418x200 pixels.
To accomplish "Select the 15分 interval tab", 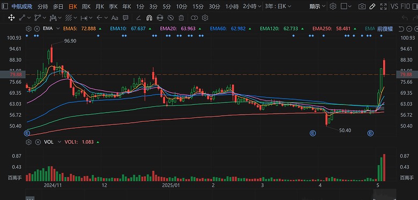I will (198, 6).
